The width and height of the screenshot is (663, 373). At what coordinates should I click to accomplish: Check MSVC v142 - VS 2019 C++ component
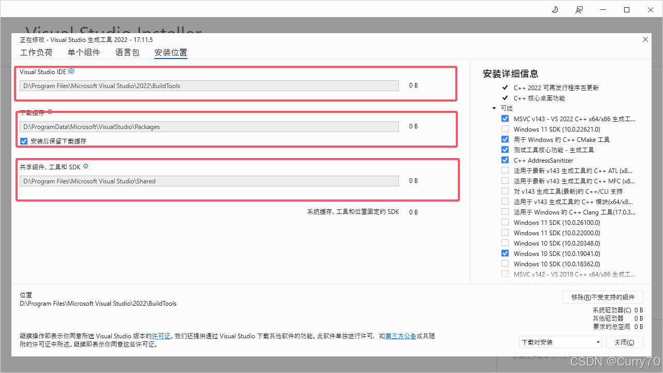505,274
